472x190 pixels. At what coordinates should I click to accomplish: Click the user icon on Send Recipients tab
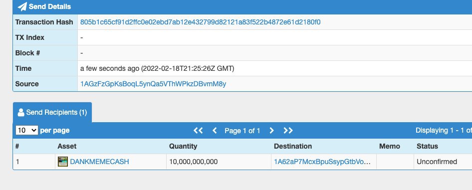point(21,112)
